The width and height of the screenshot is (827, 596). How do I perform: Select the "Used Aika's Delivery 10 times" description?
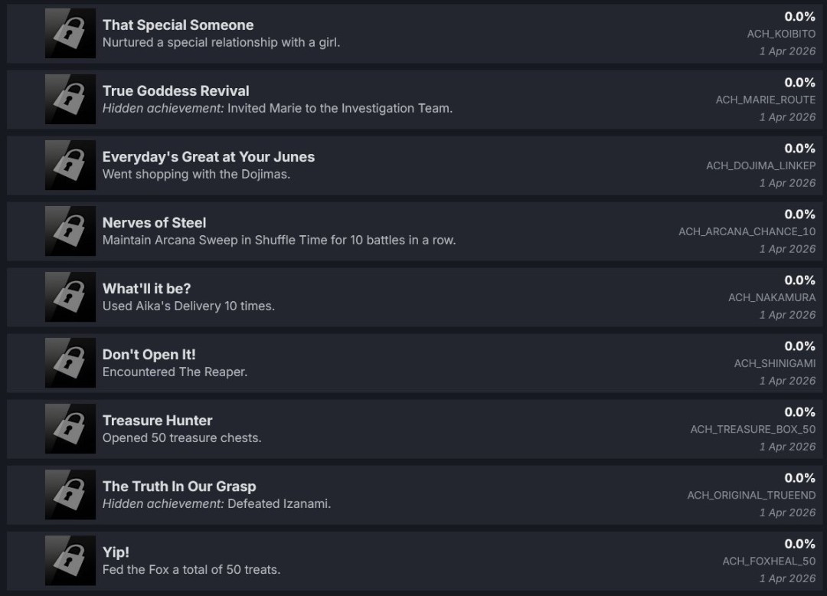pos(188,306)
